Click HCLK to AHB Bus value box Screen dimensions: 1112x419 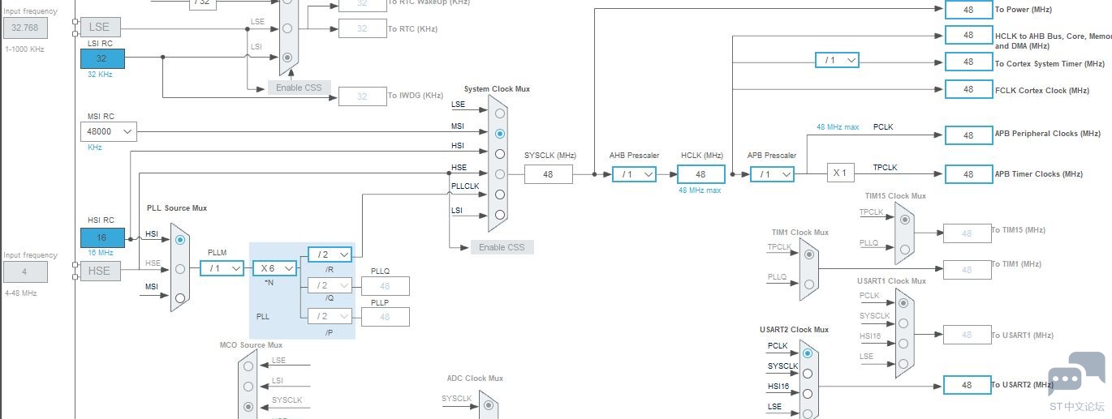coord(968,35)
